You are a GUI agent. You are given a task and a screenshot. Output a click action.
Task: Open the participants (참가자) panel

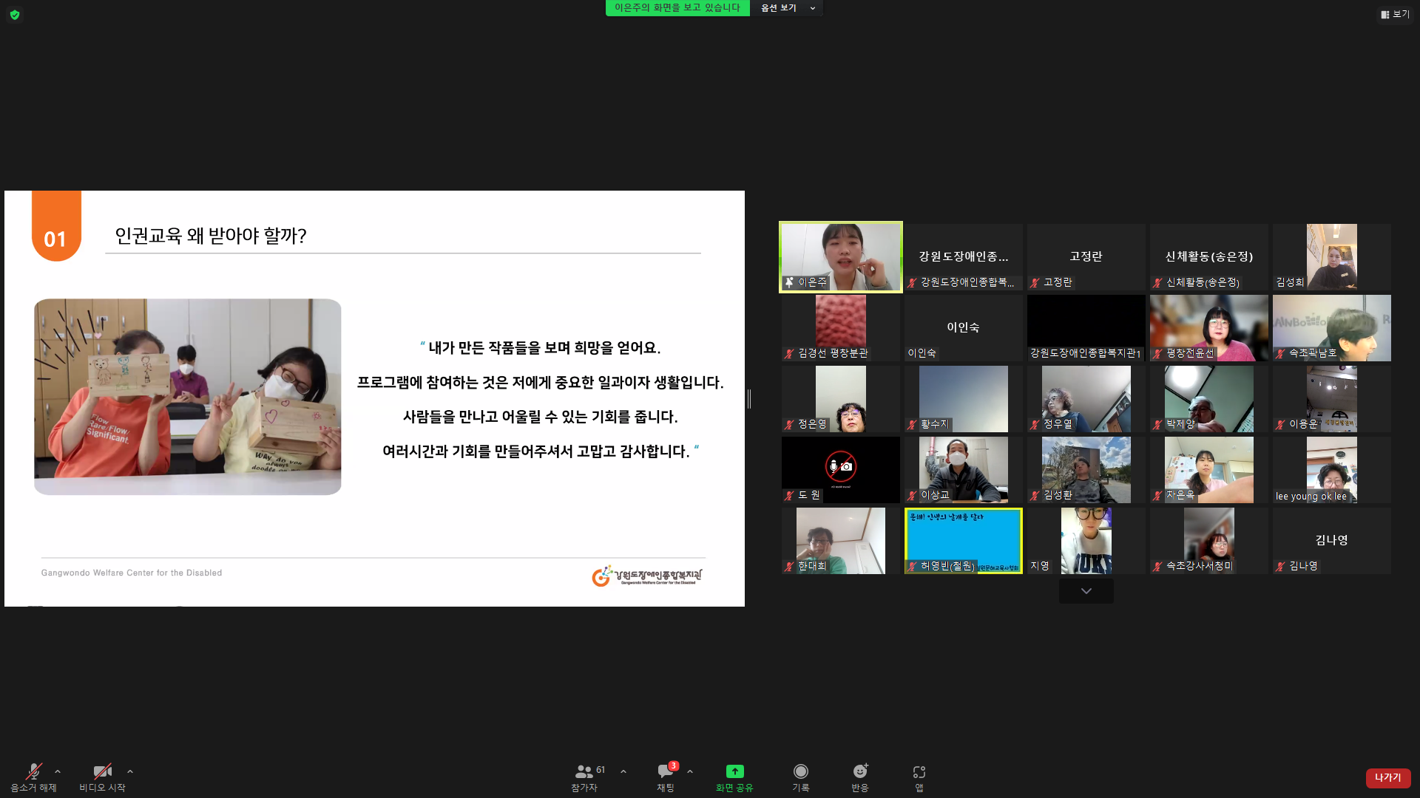pyautogui.click(x=584, y=777)
